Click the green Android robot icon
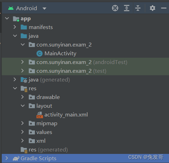Viewport: 169px width, 163px height. [x=11, y=8]
